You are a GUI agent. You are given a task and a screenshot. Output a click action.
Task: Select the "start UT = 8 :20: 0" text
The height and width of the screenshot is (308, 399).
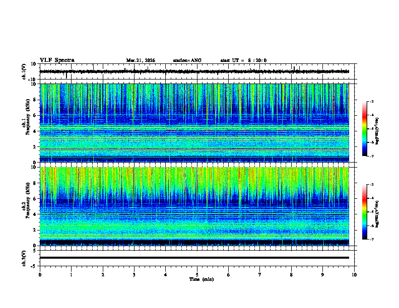[243, 60]
